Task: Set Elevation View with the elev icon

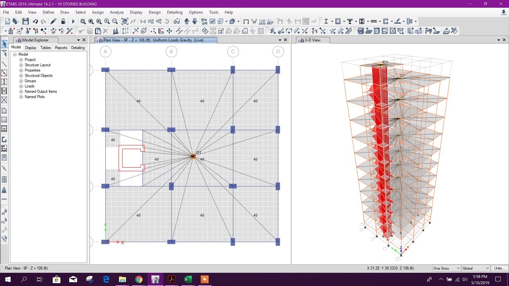Action: [159, 21]
